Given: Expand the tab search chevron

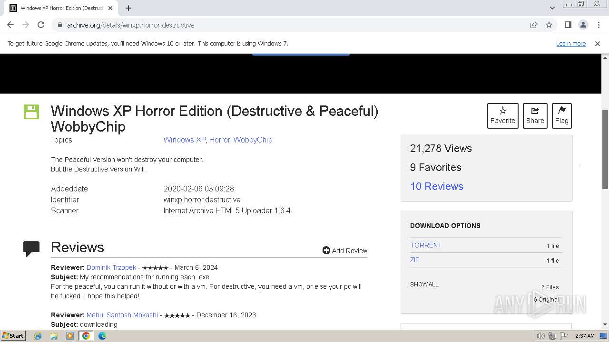Looking at the screenshot, I should coord(552,8).
